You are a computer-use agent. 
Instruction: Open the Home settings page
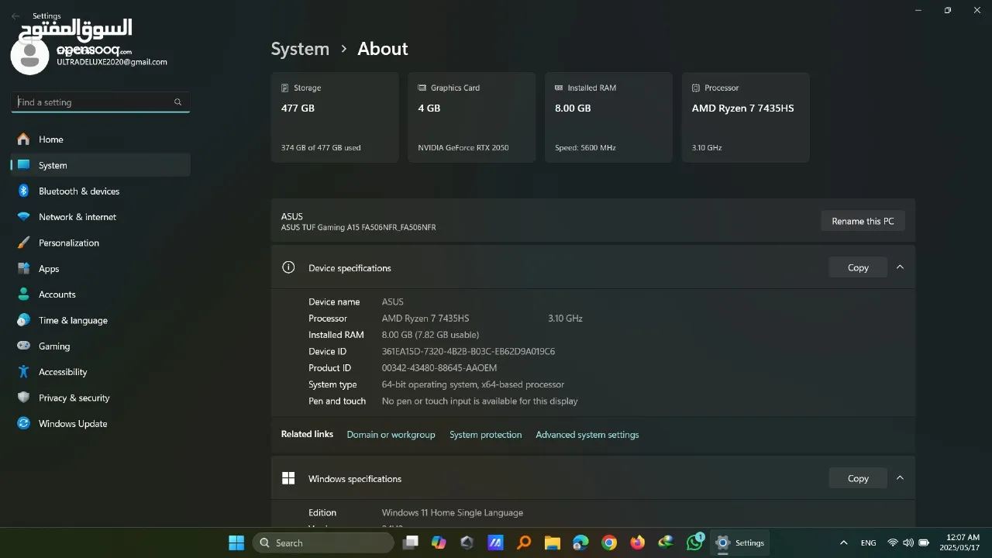point(101,139)
